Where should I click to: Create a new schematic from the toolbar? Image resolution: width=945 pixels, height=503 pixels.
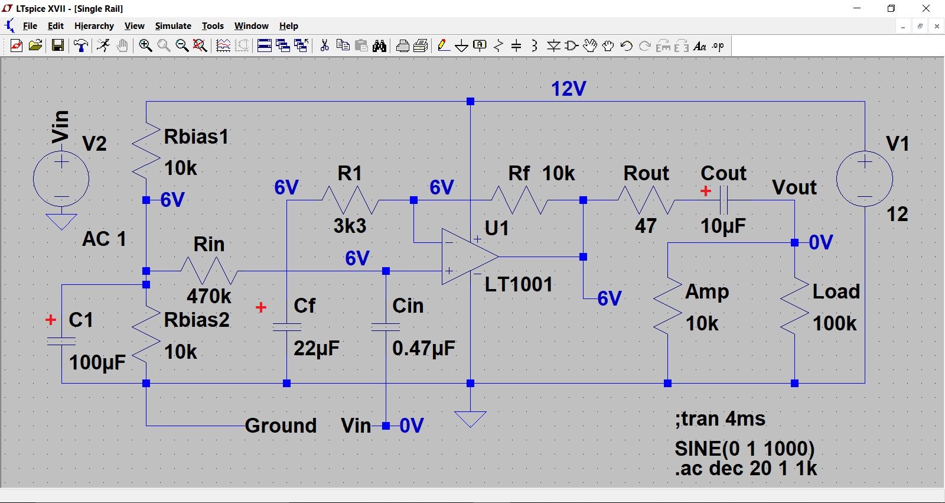(17, 46)
